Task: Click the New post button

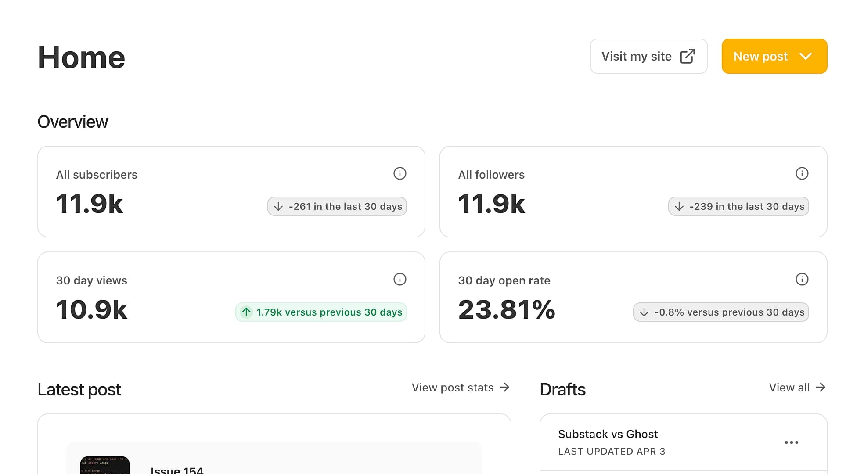Action: point(760,56)
